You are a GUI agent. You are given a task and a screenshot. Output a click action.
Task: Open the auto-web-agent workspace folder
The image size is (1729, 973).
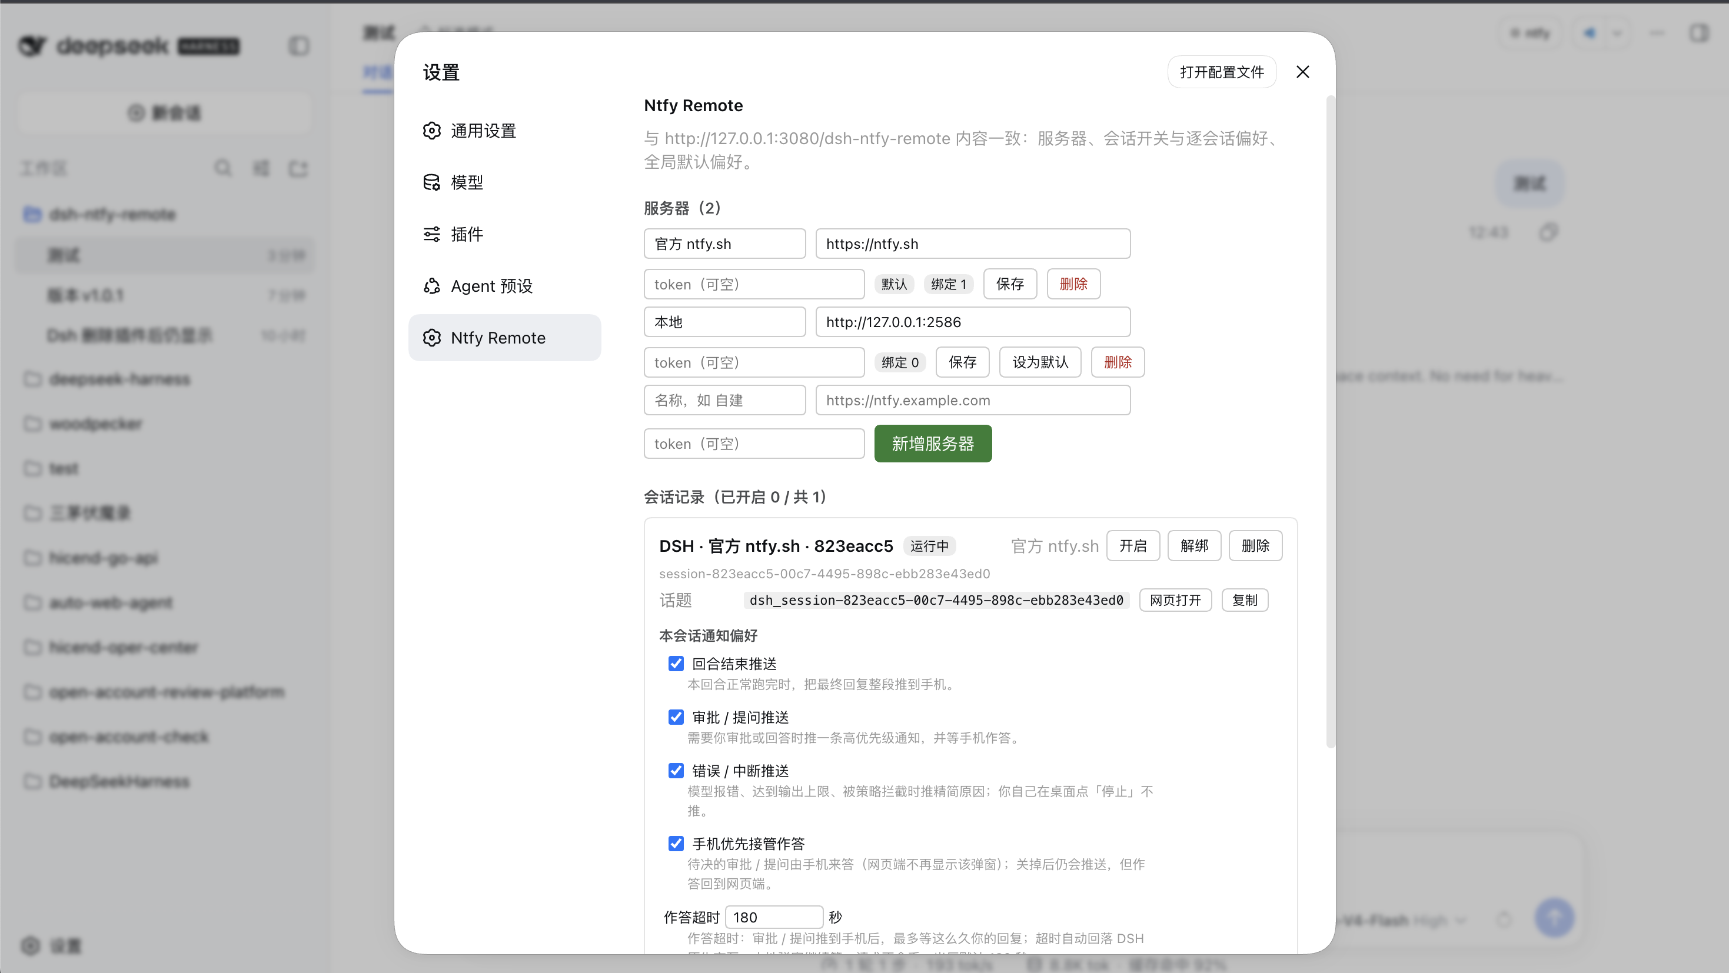click(164, 602)
